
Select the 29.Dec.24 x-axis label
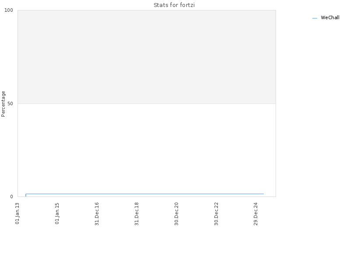(x=255, y=214)
